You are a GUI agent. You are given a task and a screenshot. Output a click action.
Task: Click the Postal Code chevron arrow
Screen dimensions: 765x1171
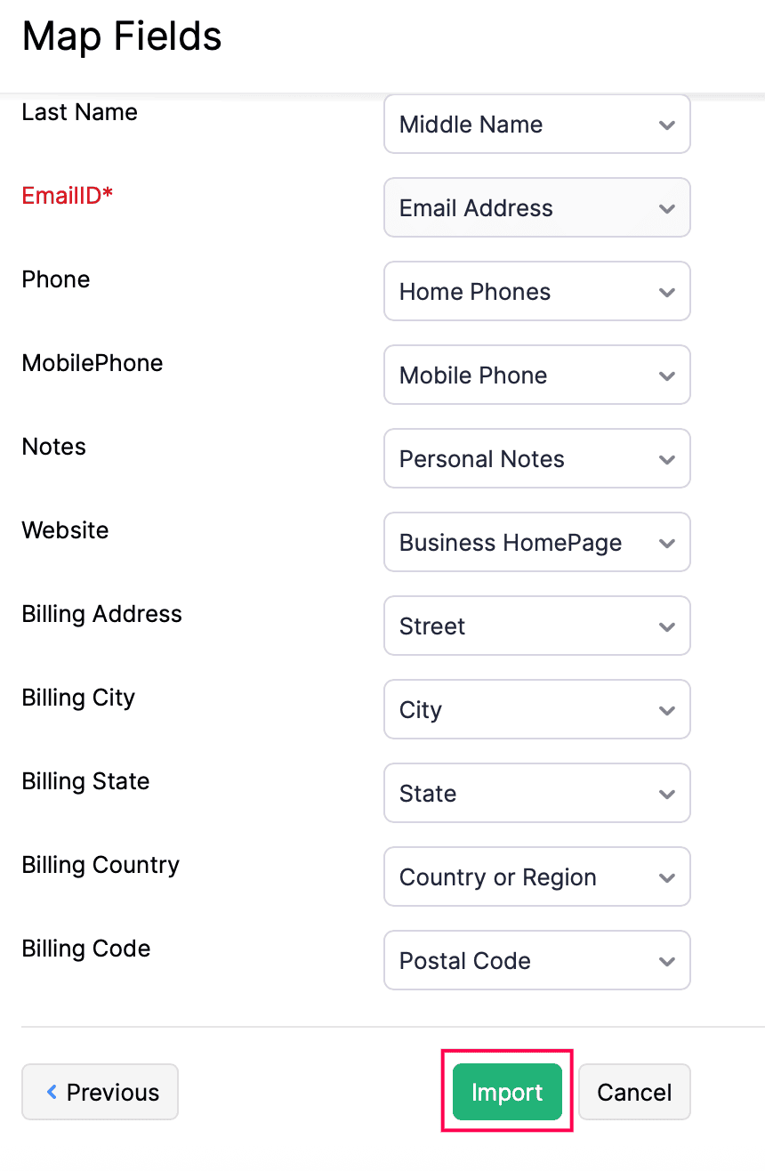coord(667,962)
